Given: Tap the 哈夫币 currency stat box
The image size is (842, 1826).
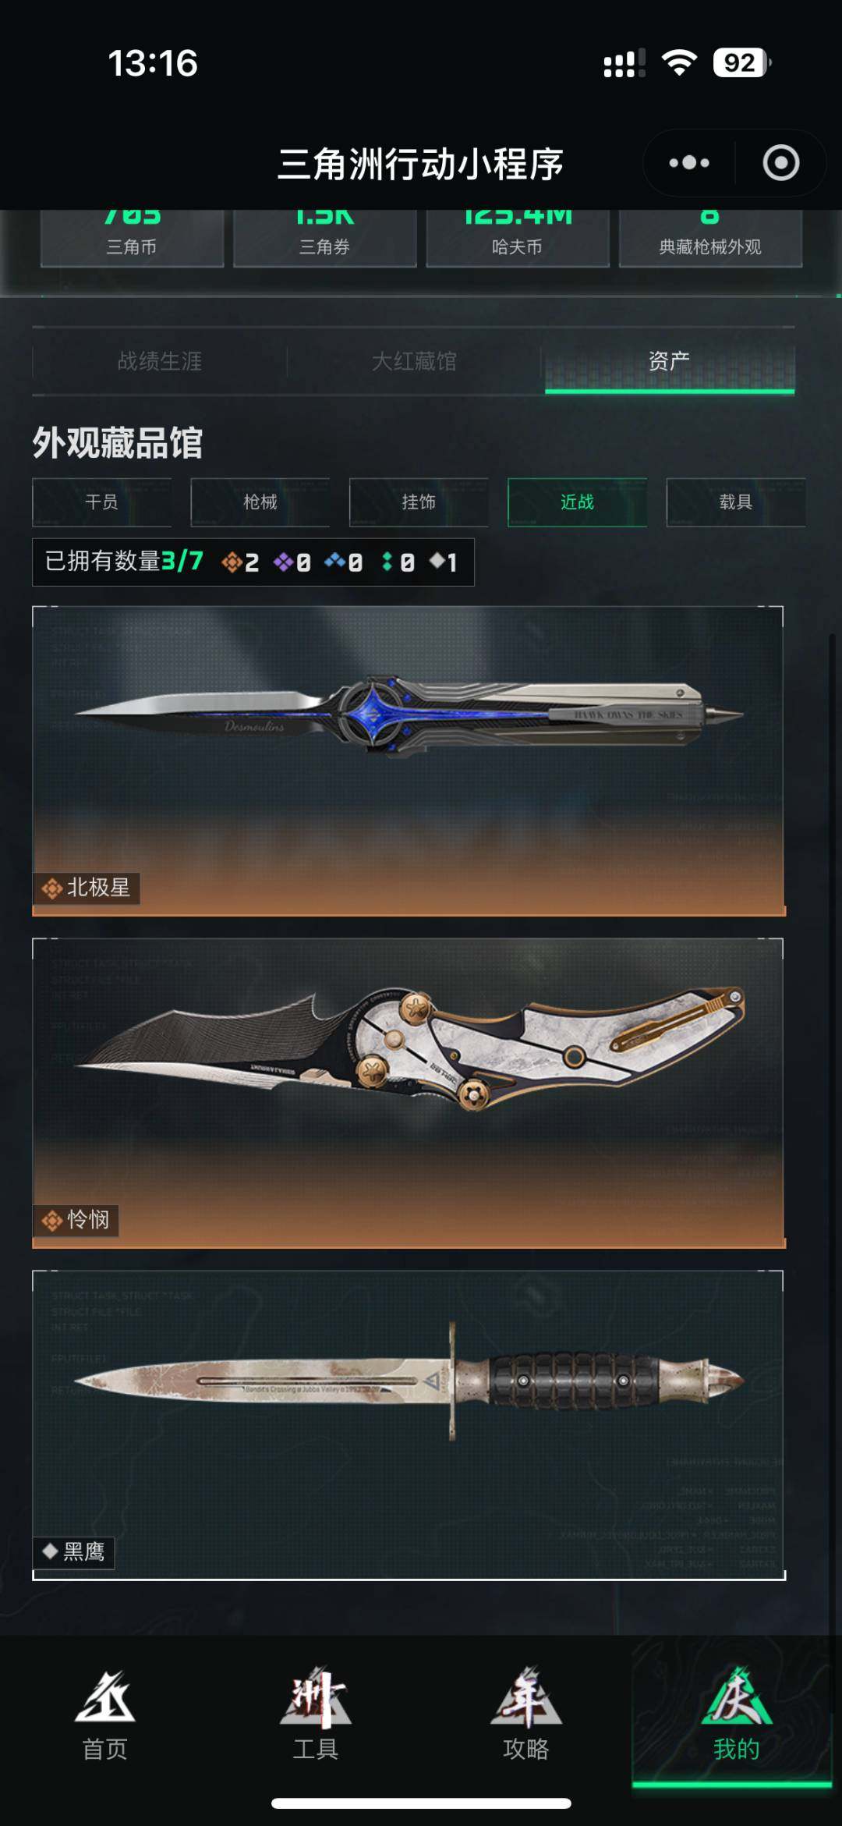Looking at the screenshot, I should click(x=518, y=238).
